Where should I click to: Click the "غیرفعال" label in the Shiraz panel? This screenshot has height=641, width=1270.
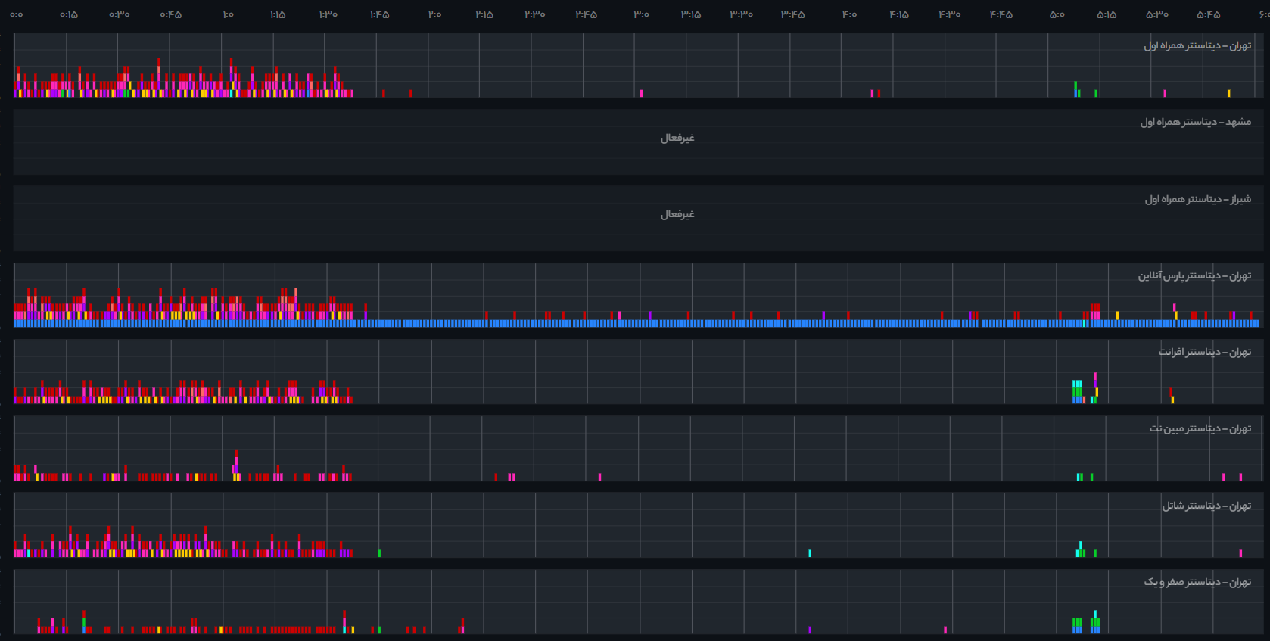(677, 215)
